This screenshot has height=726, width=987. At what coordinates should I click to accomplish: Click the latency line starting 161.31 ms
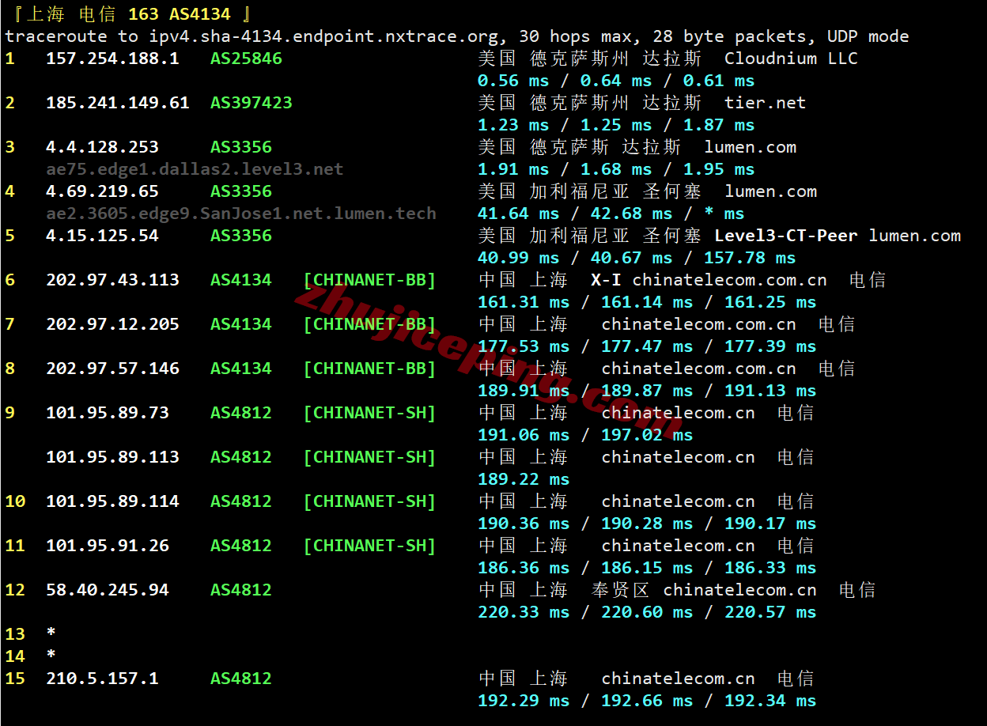coord(647,302)
